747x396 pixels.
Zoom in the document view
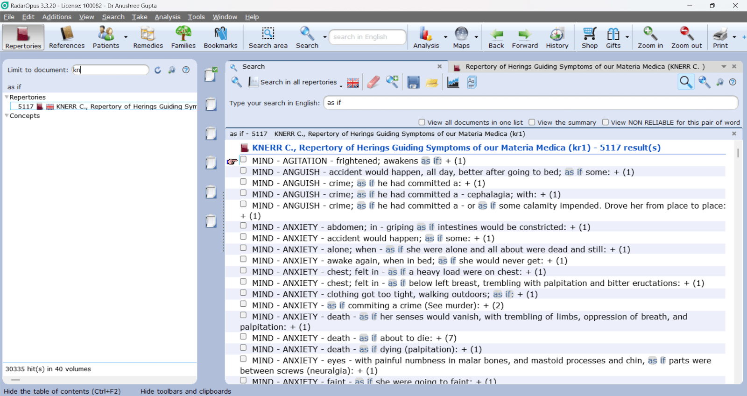(x=650, y=37)
